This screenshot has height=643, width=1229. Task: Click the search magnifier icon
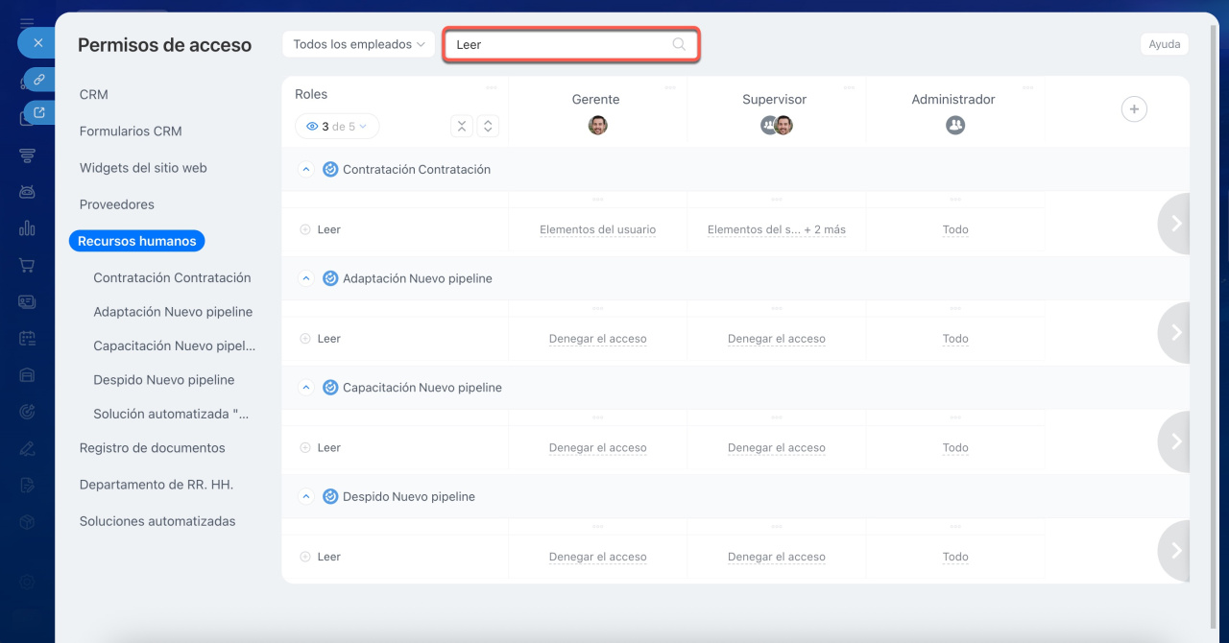tap(679, 44)
